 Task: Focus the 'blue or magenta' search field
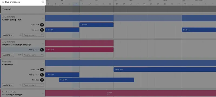click(23, 2)
